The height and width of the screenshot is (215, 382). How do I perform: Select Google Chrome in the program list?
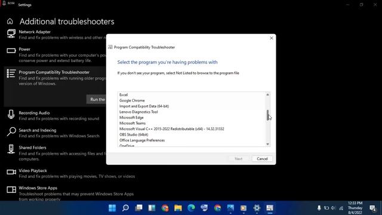[192, 100]
